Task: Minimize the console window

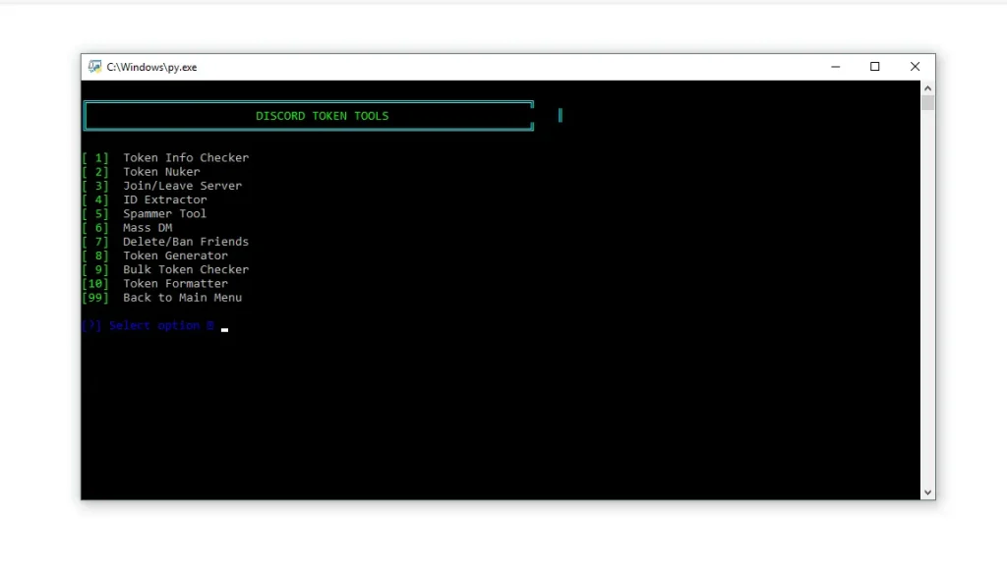Action: click(x=835, y=66)
